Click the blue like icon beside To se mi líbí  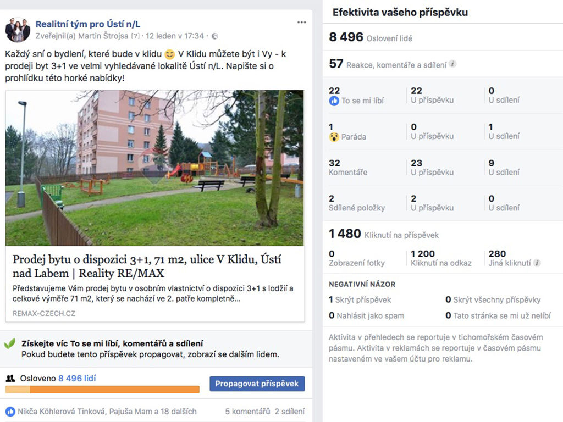(x=334, y=101)
